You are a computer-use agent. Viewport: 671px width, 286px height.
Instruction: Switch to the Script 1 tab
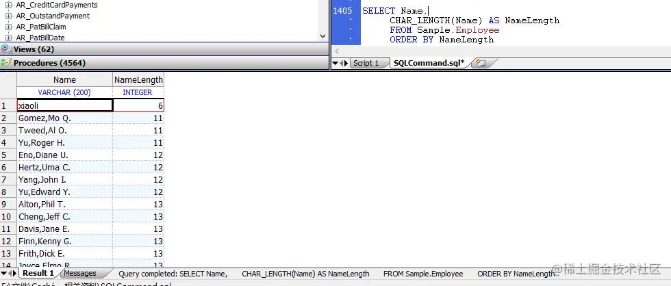(366, 63)
